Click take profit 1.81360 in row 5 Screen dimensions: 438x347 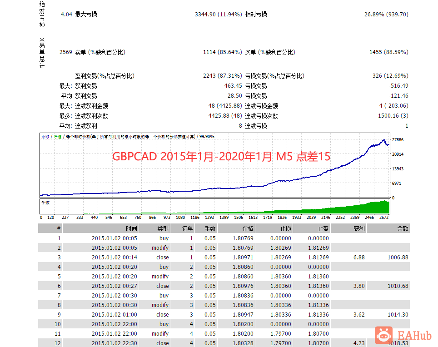click(319, 276)
